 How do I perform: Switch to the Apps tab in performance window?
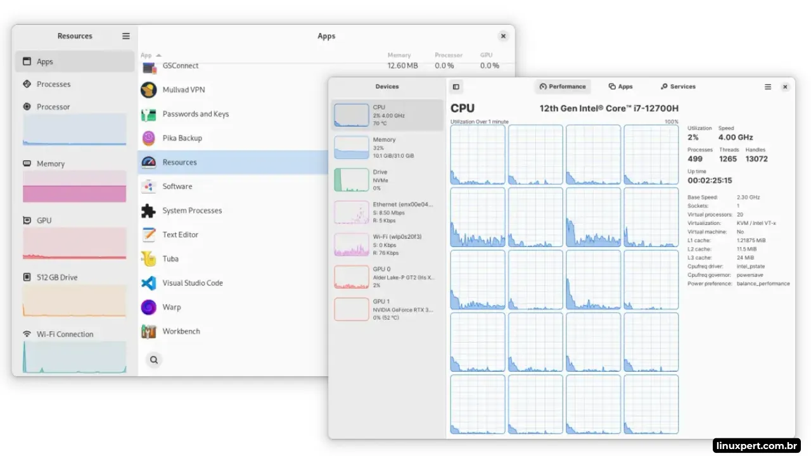pyautogui.click(x=621, y=87)
